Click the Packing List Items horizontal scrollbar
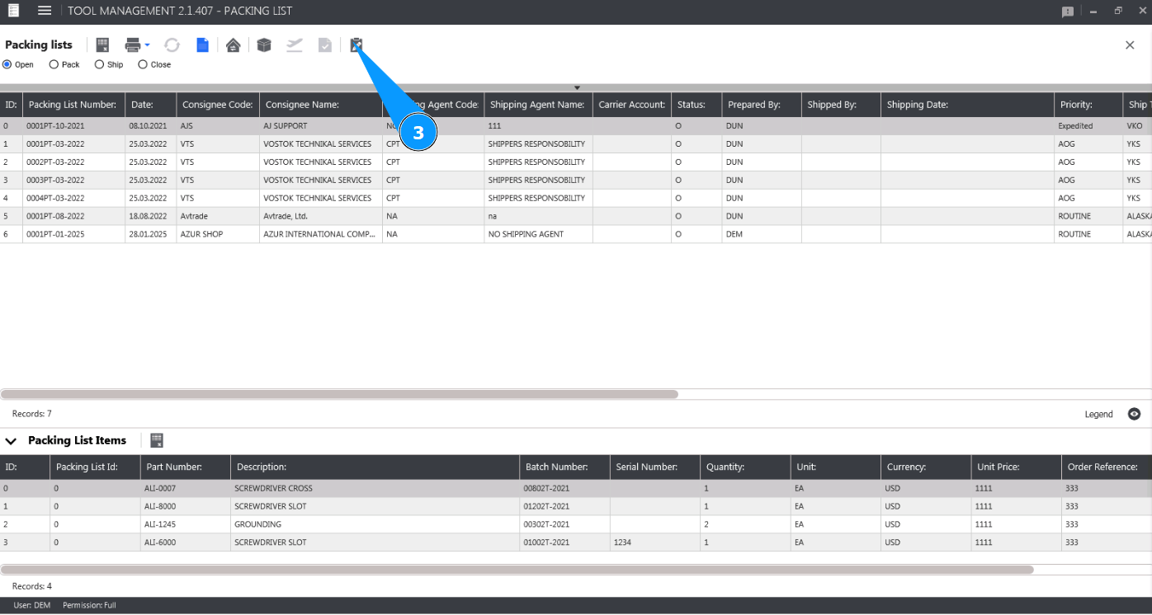1152x615 pixels. [517, 569]
